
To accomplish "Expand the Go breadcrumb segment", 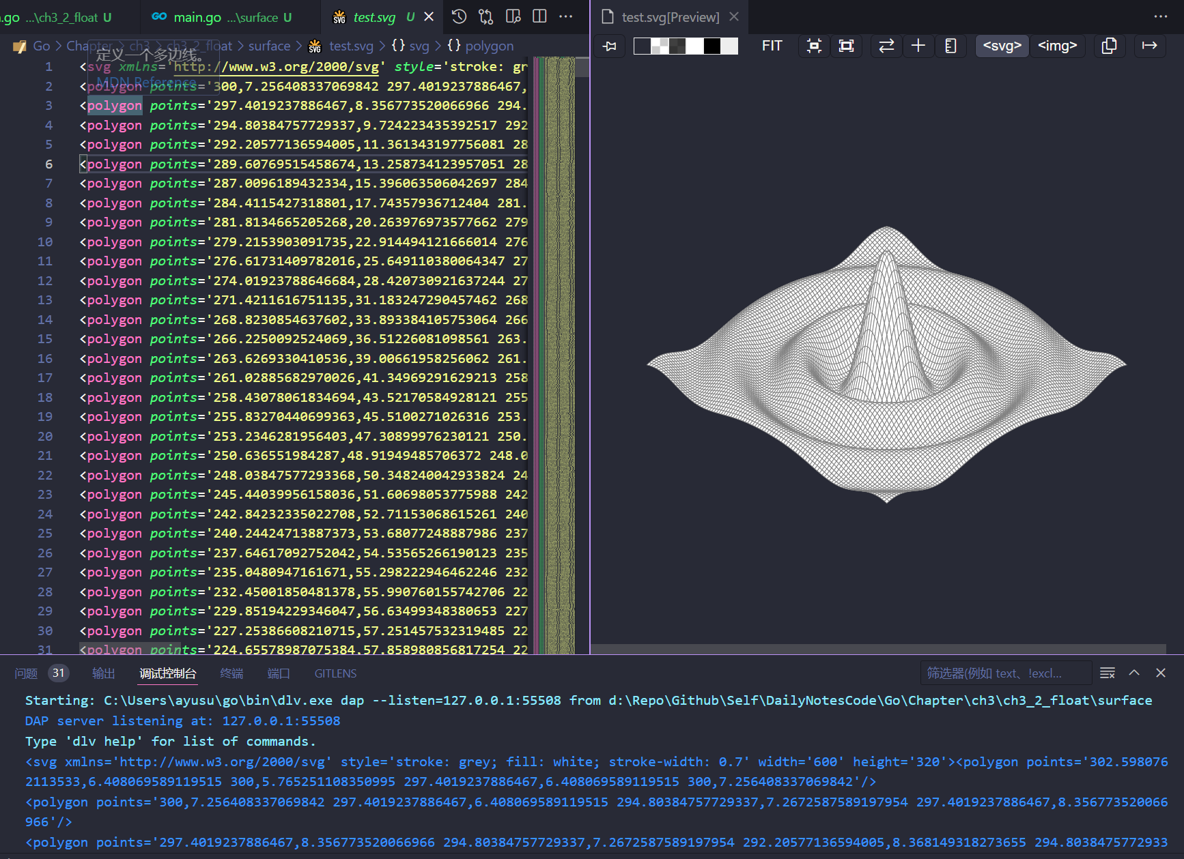I will [42, 46].
